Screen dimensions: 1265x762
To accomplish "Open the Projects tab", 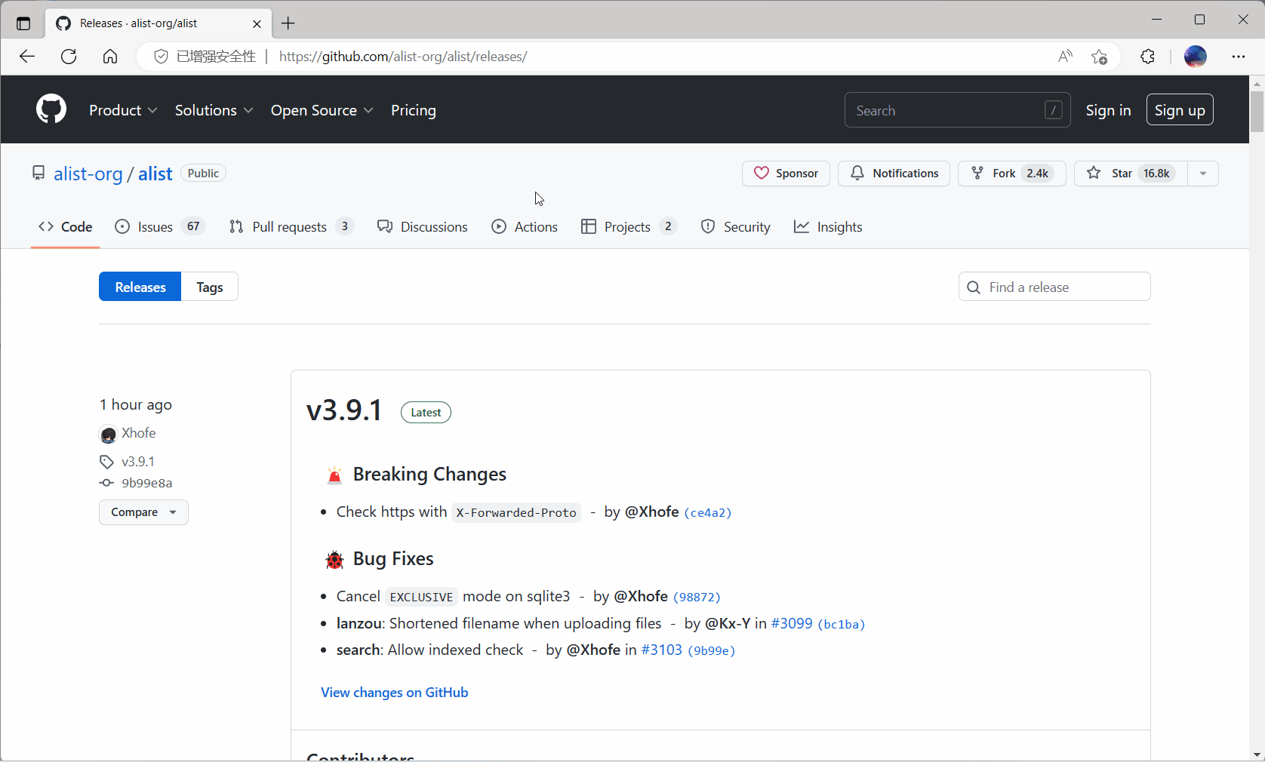I will (x=629, y=227).
